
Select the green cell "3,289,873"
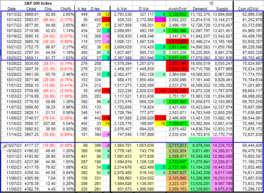point(178,123)
